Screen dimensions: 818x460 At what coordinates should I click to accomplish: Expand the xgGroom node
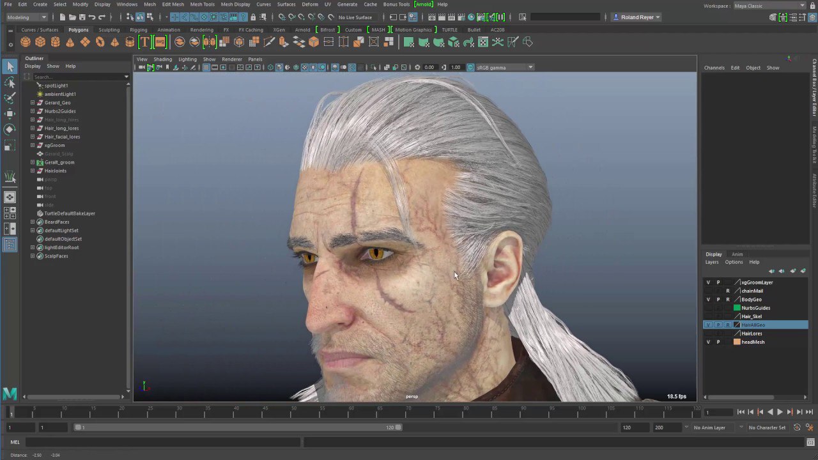click(33, 146)
